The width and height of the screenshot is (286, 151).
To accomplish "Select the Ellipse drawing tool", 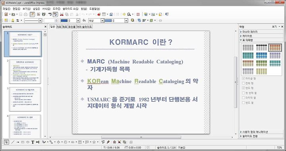I will 28,142.
